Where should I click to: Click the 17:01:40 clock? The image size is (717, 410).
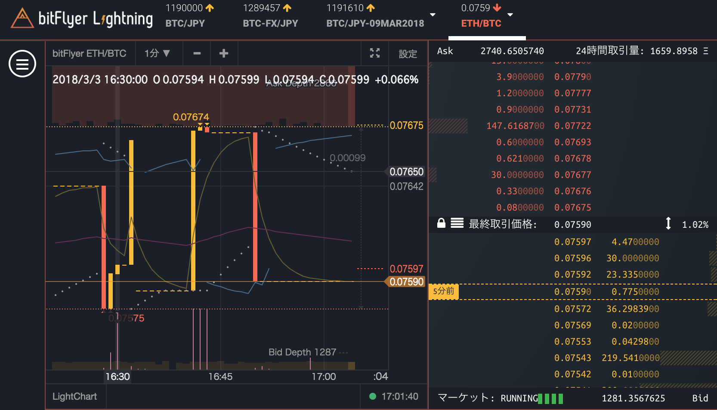click(400, 396)
